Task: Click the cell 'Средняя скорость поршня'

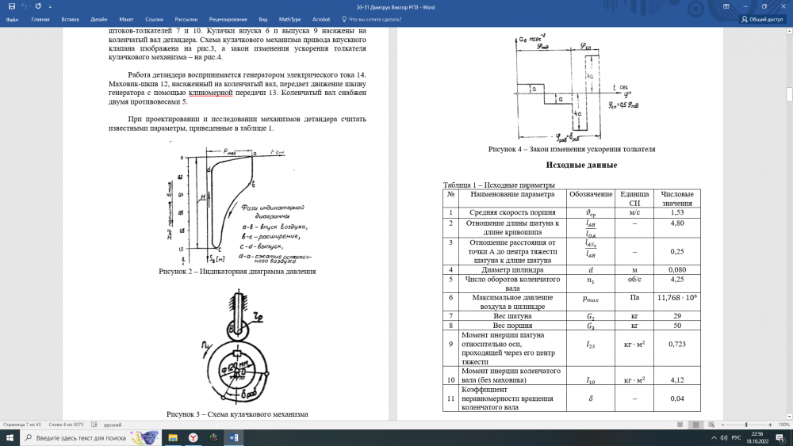Action: [x=512, y=212]
